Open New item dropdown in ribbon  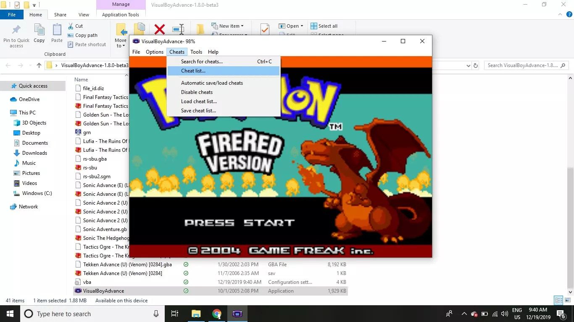(x=227, y=26)
